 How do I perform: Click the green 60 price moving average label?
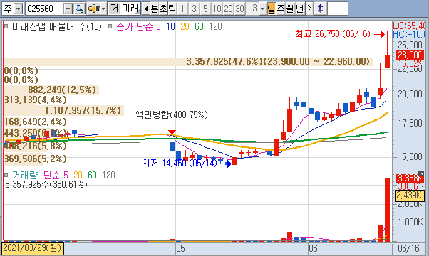(x=200, y=26)
